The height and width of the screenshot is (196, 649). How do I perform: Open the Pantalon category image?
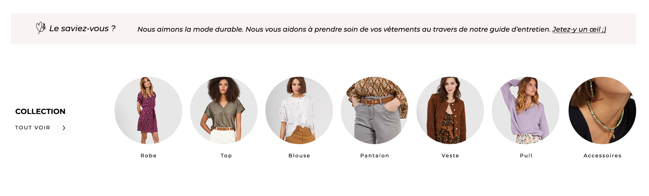coord(375,110)
